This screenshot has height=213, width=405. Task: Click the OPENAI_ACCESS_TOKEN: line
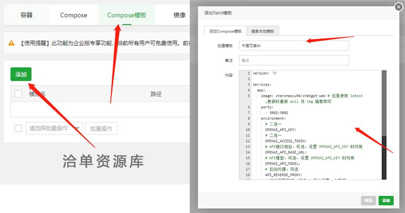coord(286,141)
